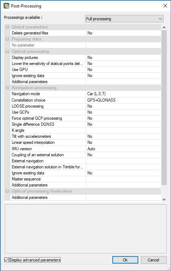Change the GPS+GLONASS constellation value

pos(123,100)
